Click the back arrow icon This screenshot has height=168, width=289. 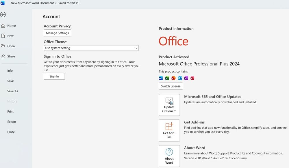(x=3, y=15)
